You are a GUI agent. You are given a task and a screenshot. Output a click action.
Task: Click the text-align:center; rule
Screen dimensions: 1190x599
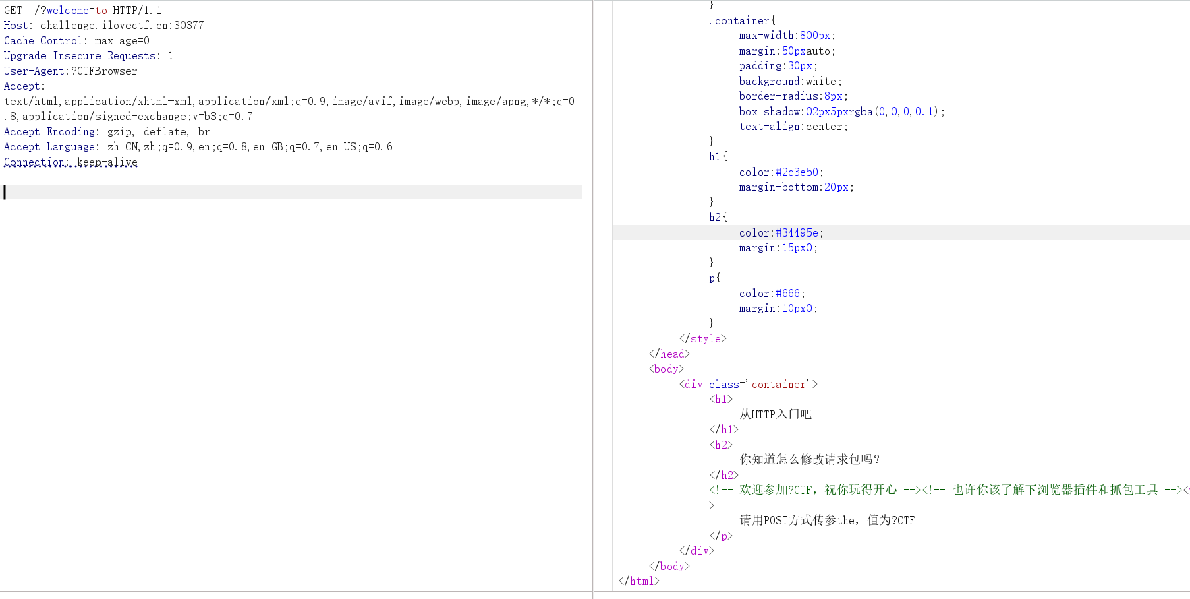[x=793, y=127]
